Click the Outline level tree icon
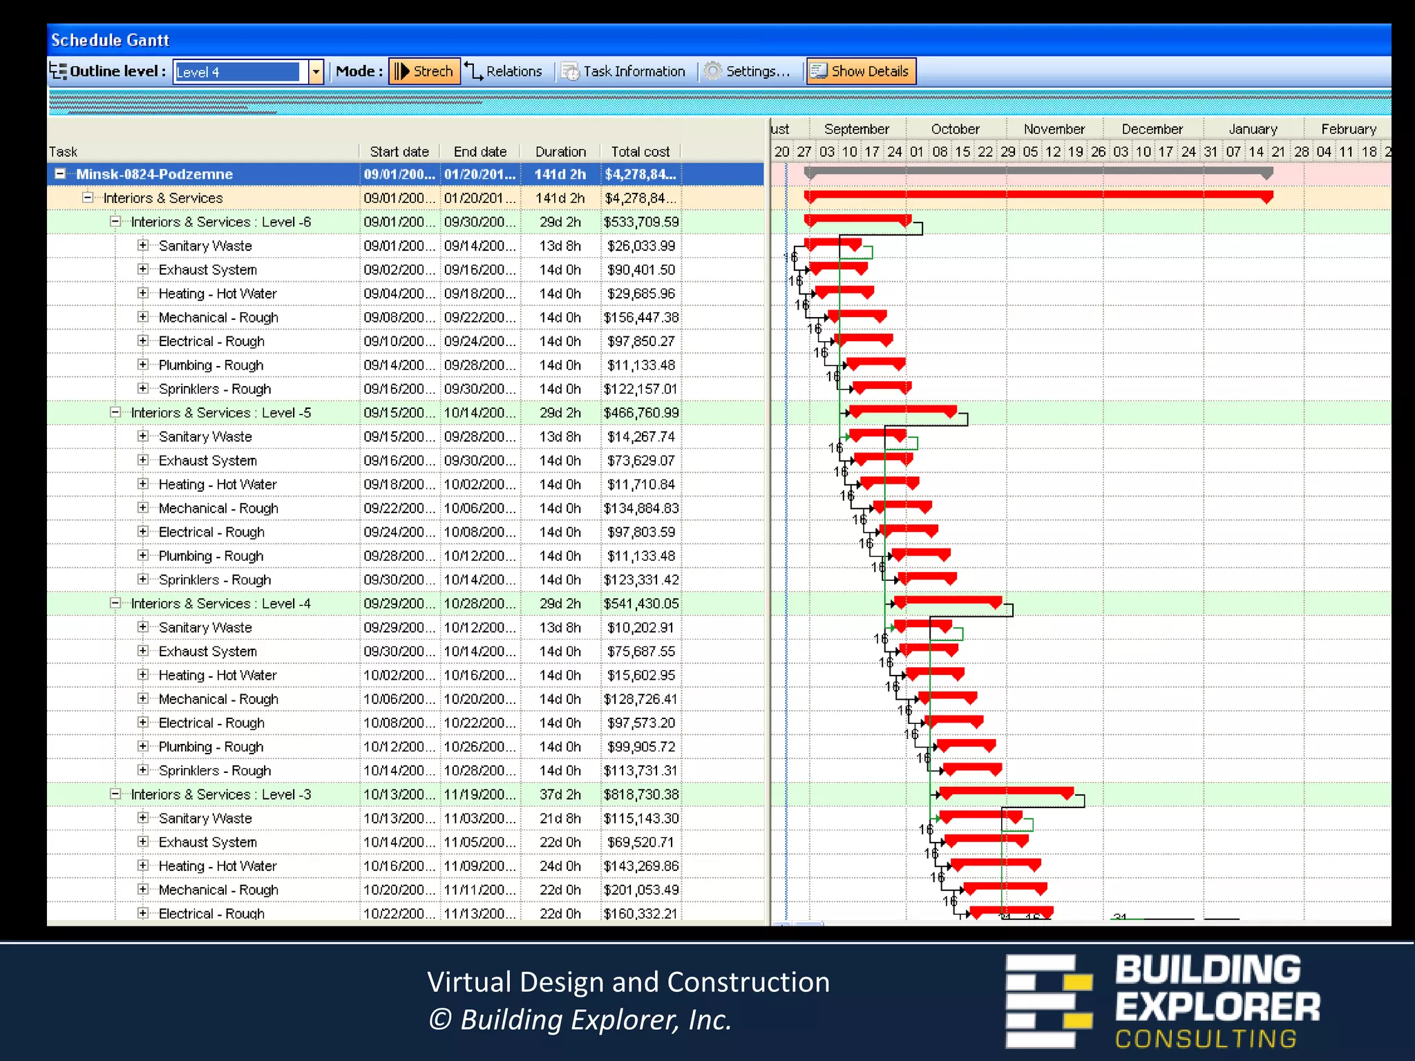The height and width of the screenshot is (1061, 1415). click(58, 71)
